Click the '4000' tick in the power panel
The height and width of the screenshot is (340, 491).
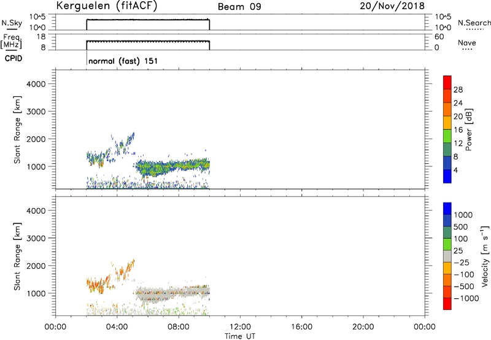click(x=36, y=84)
